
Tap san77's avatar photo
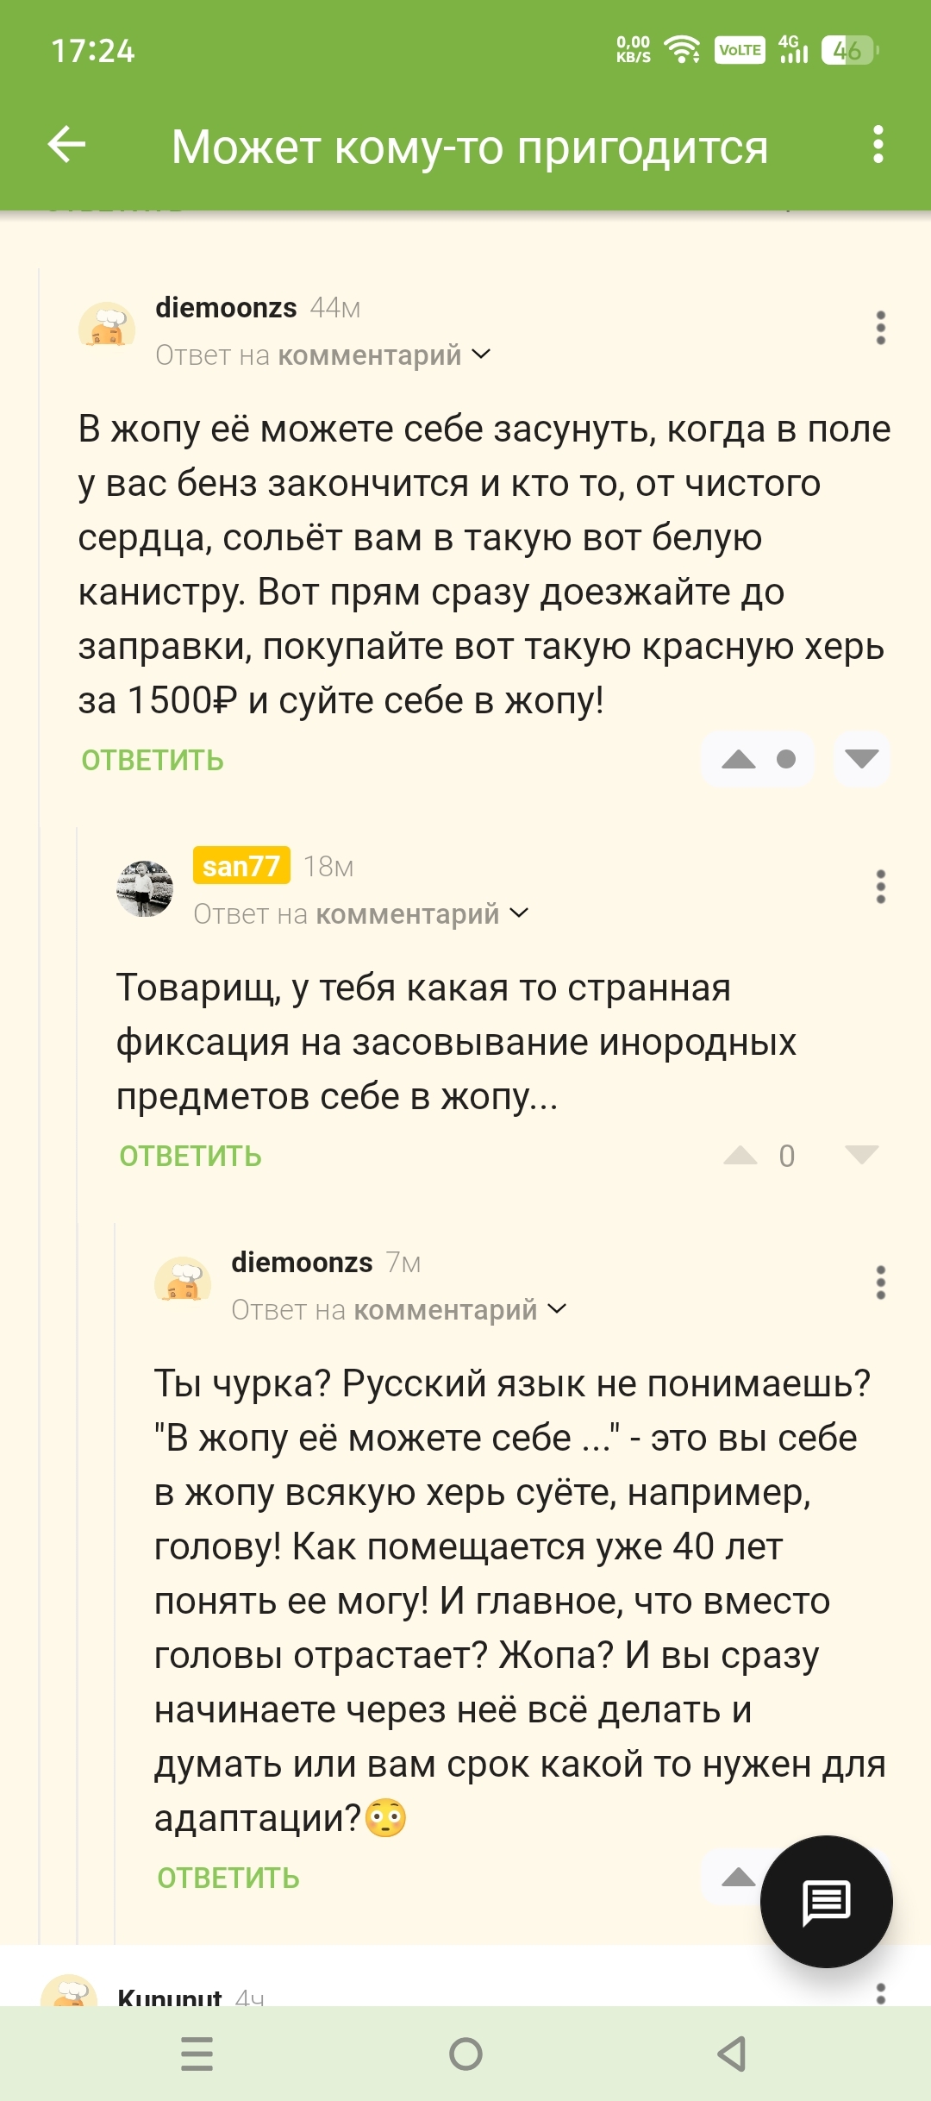click(145, 888)
